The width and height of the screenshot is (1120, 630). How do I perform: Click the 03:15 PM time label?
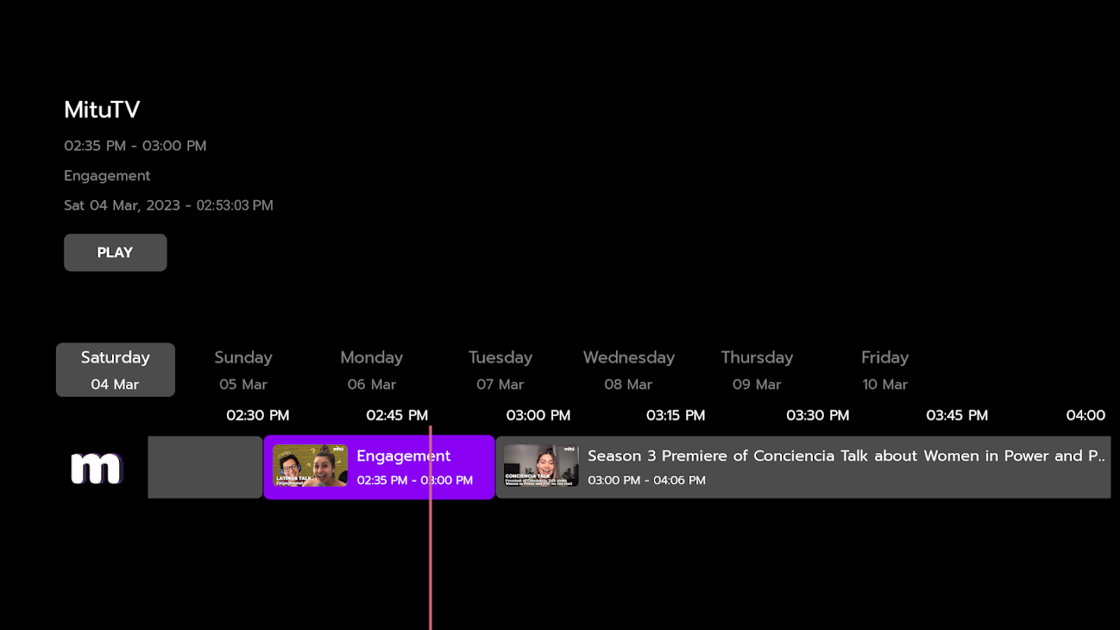point(676,416)
